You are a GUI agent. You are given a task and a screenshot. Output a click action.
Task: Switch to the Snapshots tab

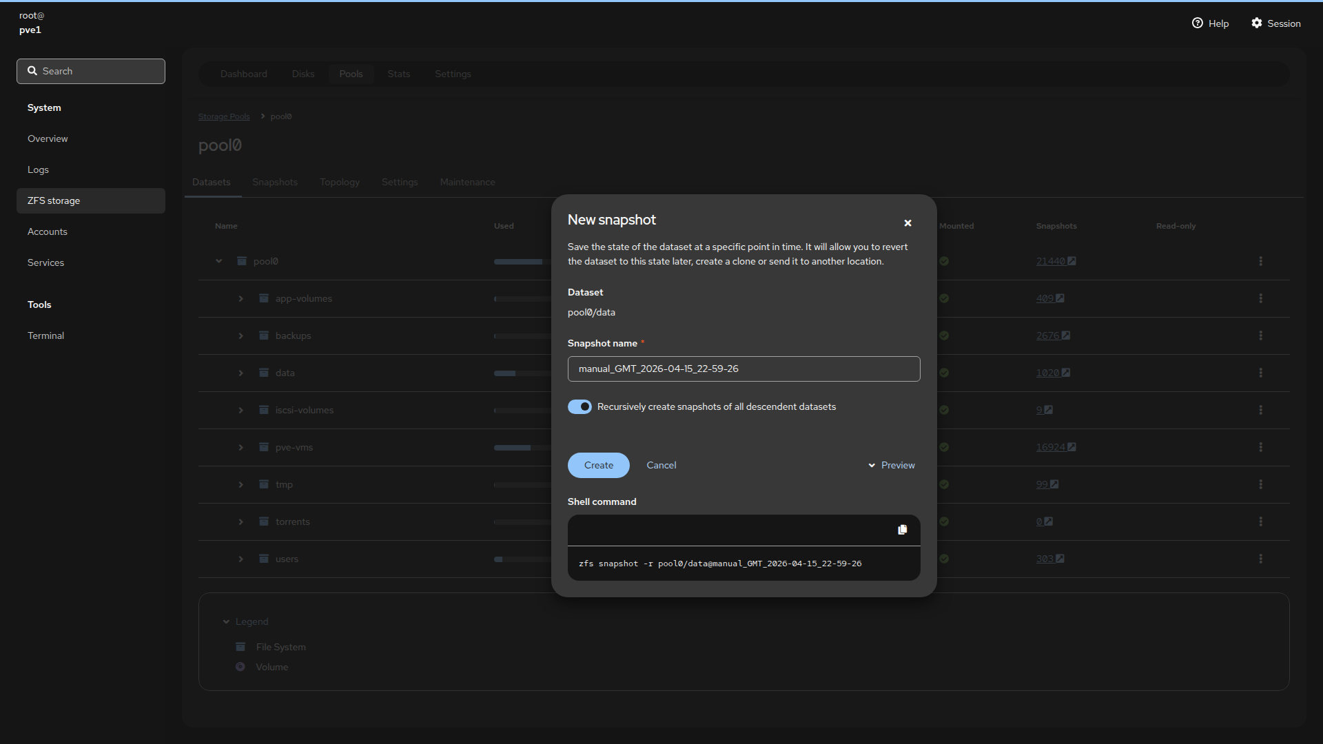click(275, 182)
